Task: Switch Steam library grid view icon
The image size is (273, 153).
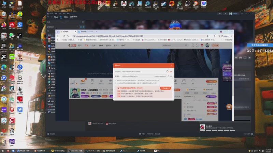Action: tap(83, 22)
